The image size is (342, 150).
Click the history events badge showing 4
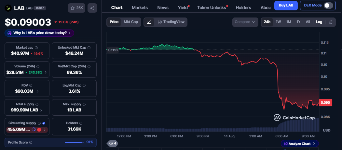(113, 143)
